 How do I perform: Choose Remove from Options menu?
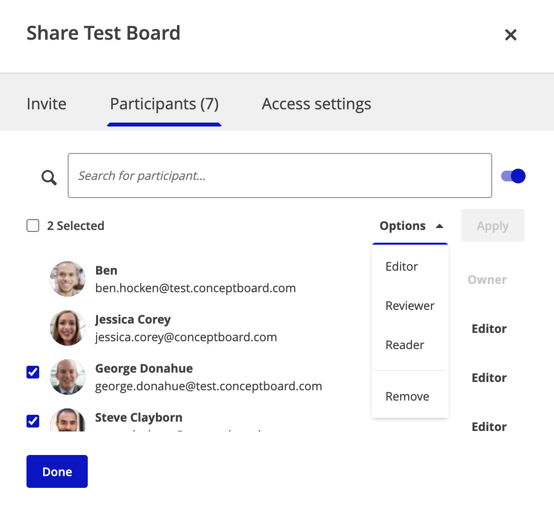coord(407,396)
